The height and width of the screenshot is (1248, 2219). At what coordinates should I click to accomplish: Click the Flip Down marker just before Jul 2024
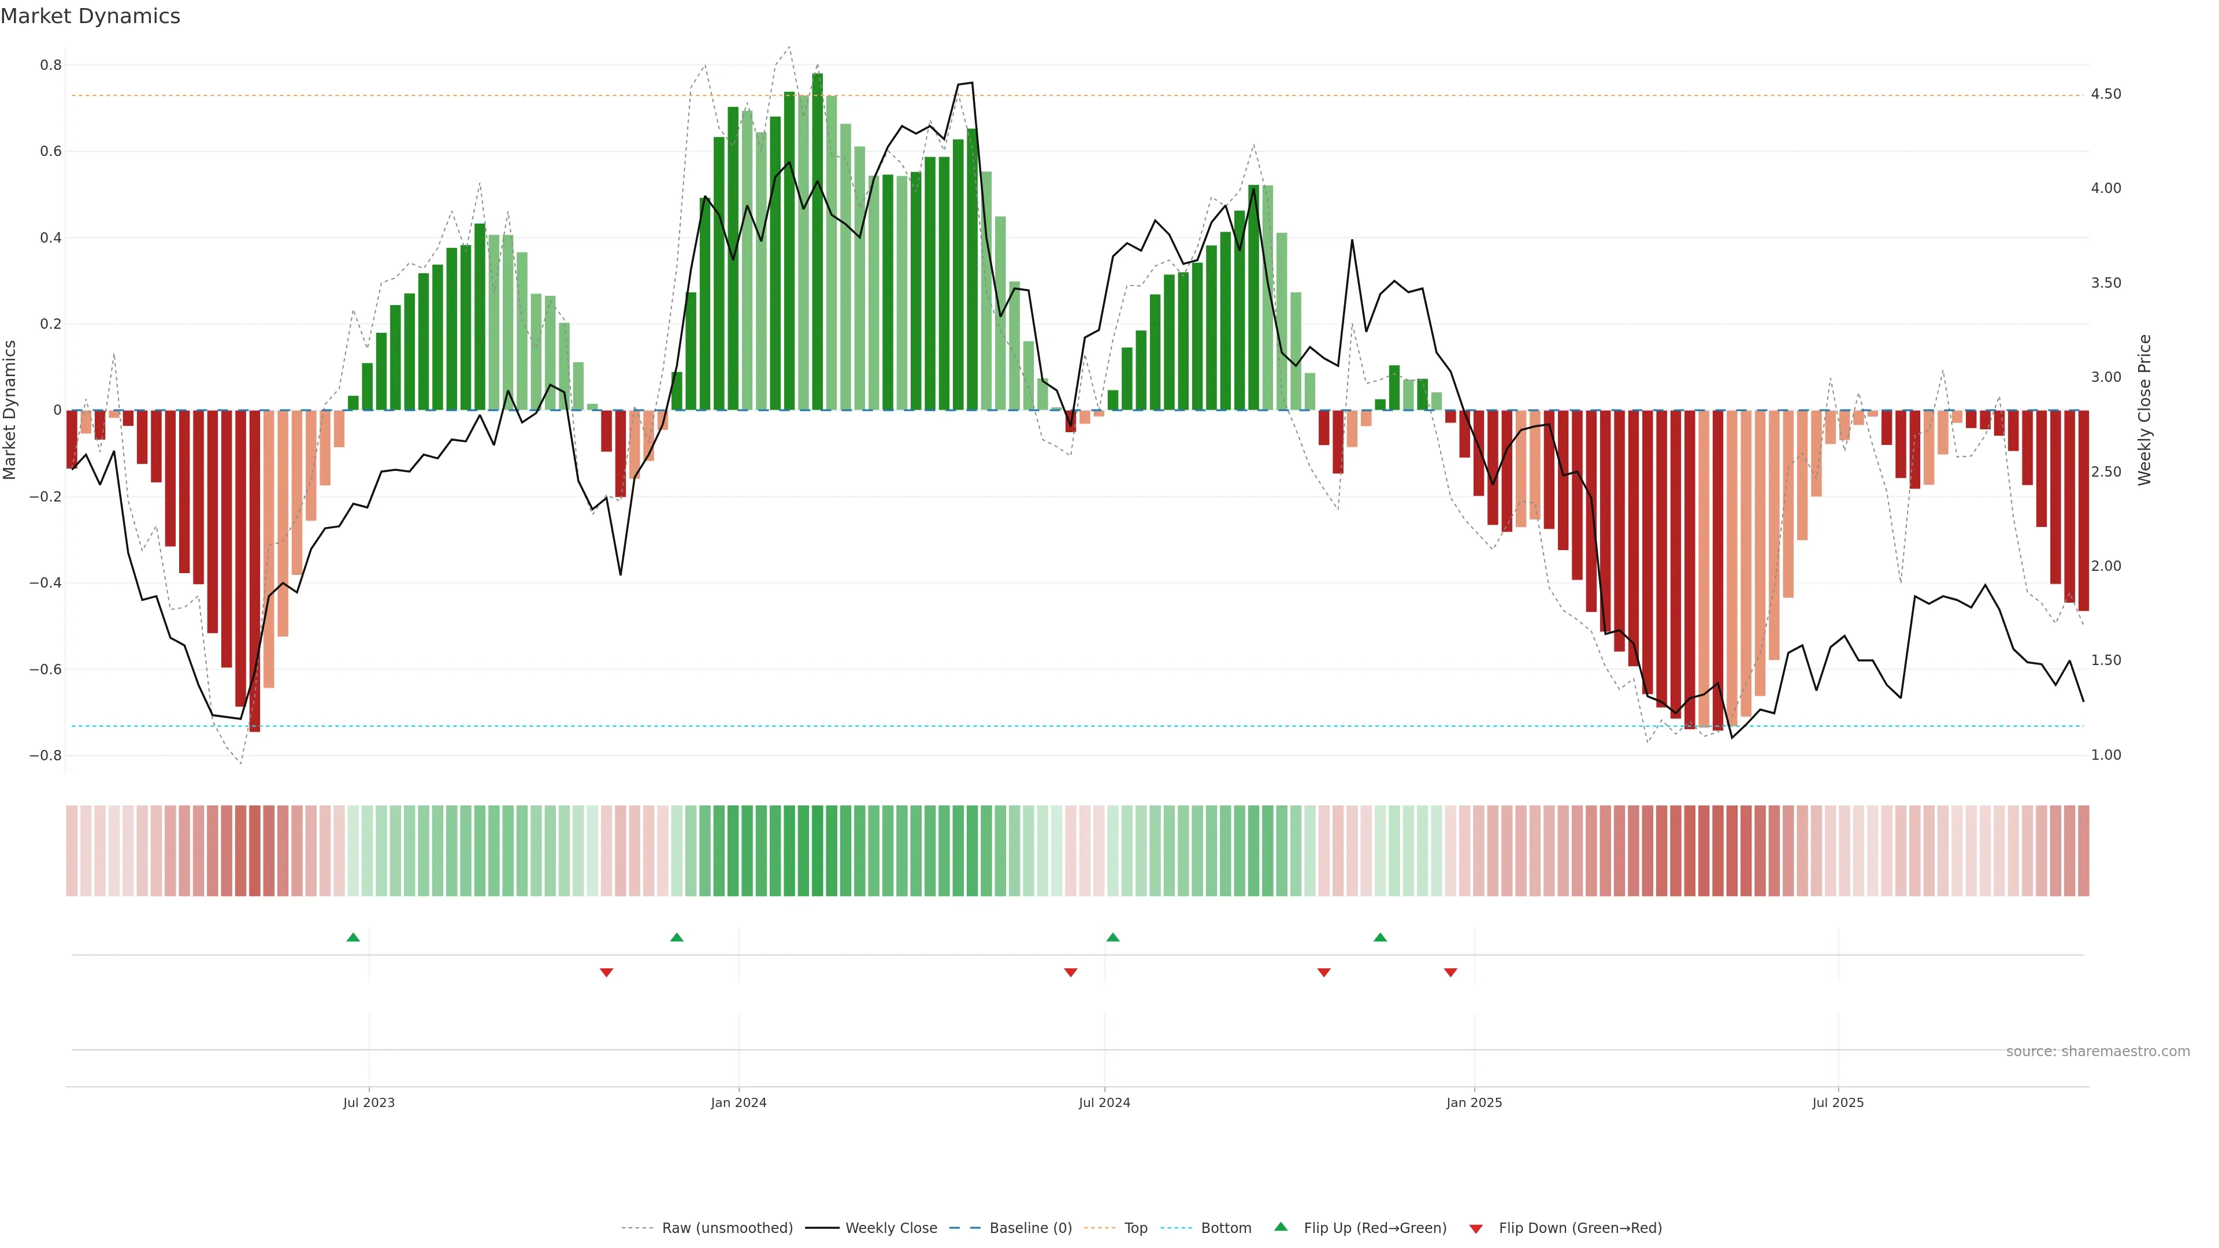click(x=1071, y=972)
